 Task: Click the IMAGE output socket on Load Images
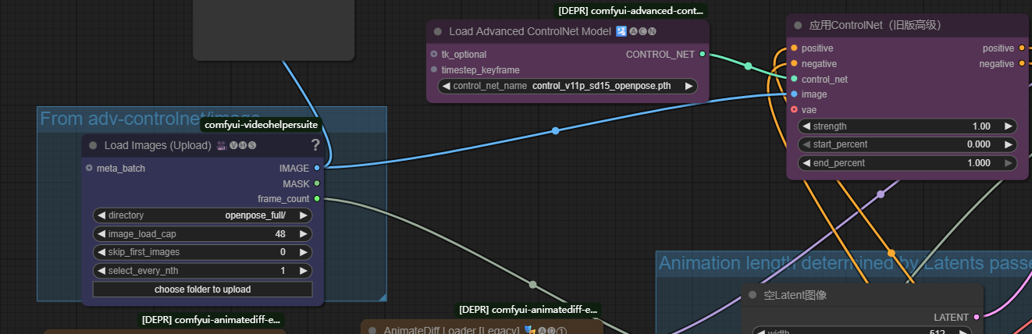coord(316,168)
